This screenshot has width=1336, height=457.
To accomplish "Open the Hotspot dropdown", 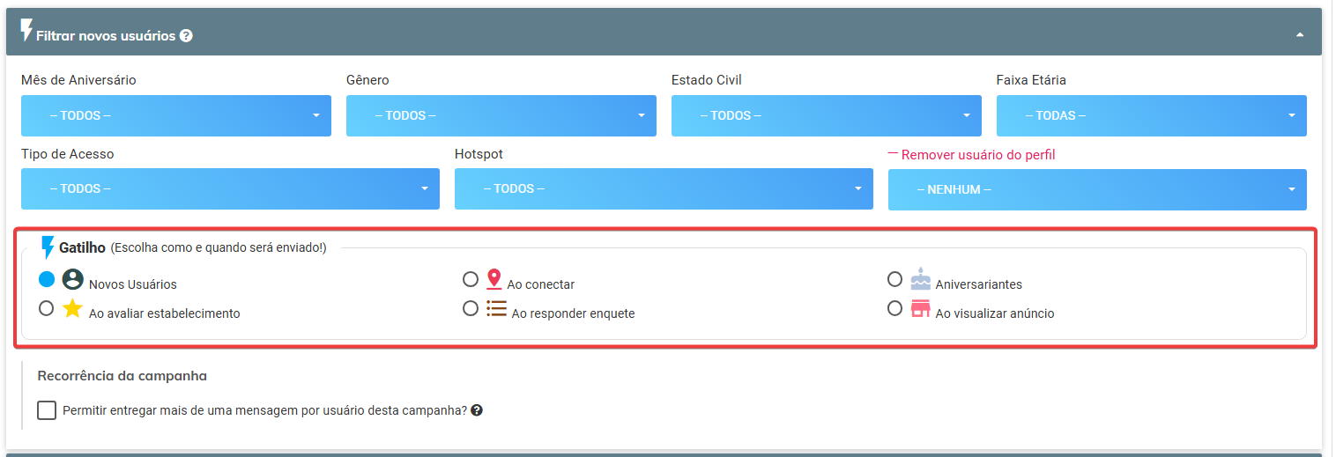I will coord(664,189).
